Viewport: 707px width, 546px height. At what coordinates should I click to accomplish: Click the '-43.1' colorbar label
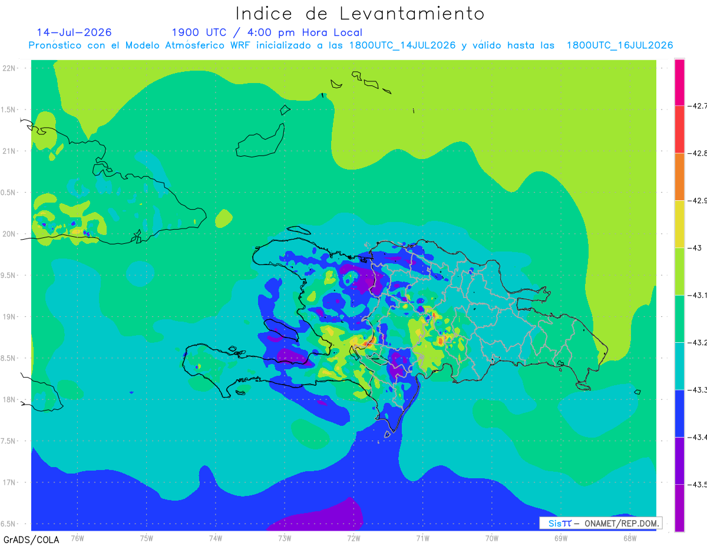click(698, 295)
